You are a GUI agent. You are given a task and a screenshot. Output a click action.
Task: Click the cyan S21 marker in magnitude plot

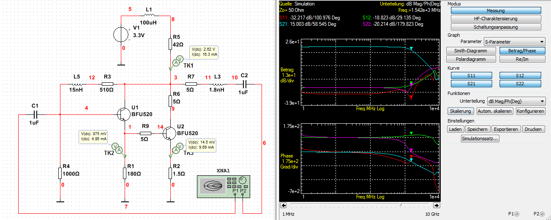(411, 49)
